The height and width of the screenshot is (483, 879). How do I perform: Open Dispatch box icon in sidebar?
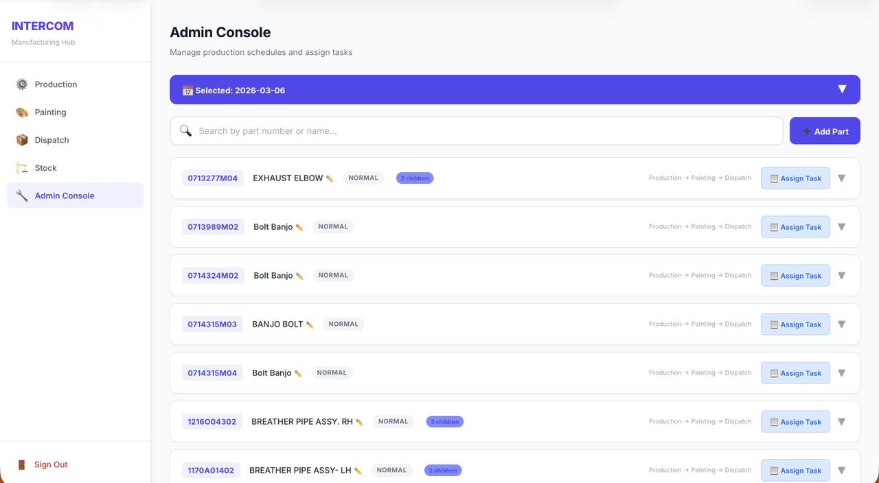tap(22, 140)
